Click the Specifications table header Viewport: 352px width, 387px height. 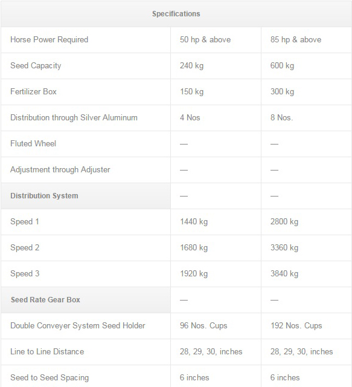[x=176, y=14]
